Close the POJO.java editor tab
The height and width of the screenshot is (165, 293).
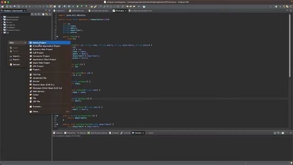126,11
